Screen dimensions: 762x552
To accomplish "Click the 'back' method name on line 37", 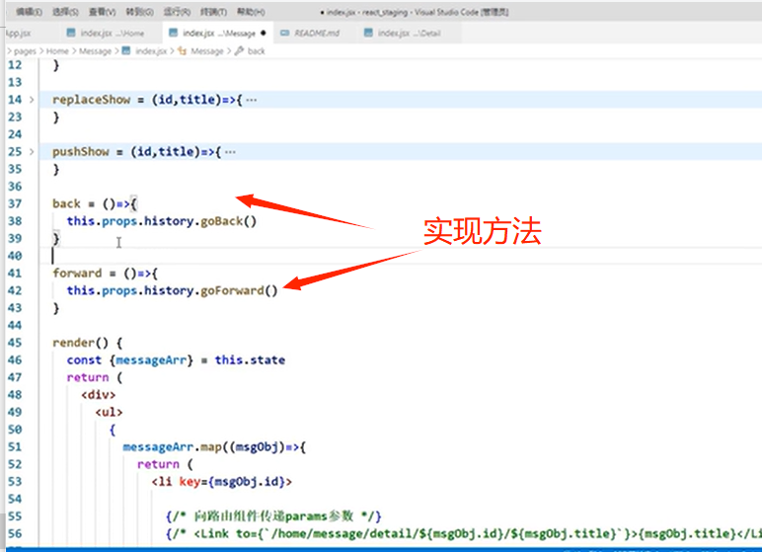I will [66, 203].
